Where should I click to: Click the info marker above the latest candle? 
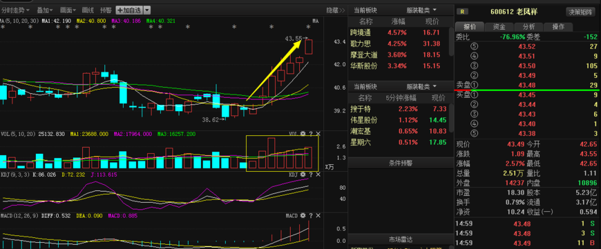point(308,27)
